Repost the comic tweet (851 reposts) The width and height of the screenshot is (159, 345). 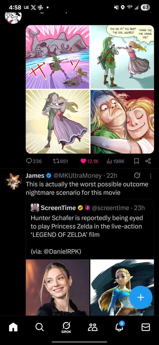60,161
